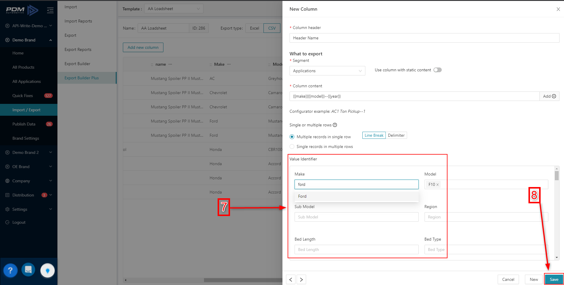The height and width of the screenshot is (285, 564).
Task: Click the lightbulb tips icon
Action: (48, 270)
